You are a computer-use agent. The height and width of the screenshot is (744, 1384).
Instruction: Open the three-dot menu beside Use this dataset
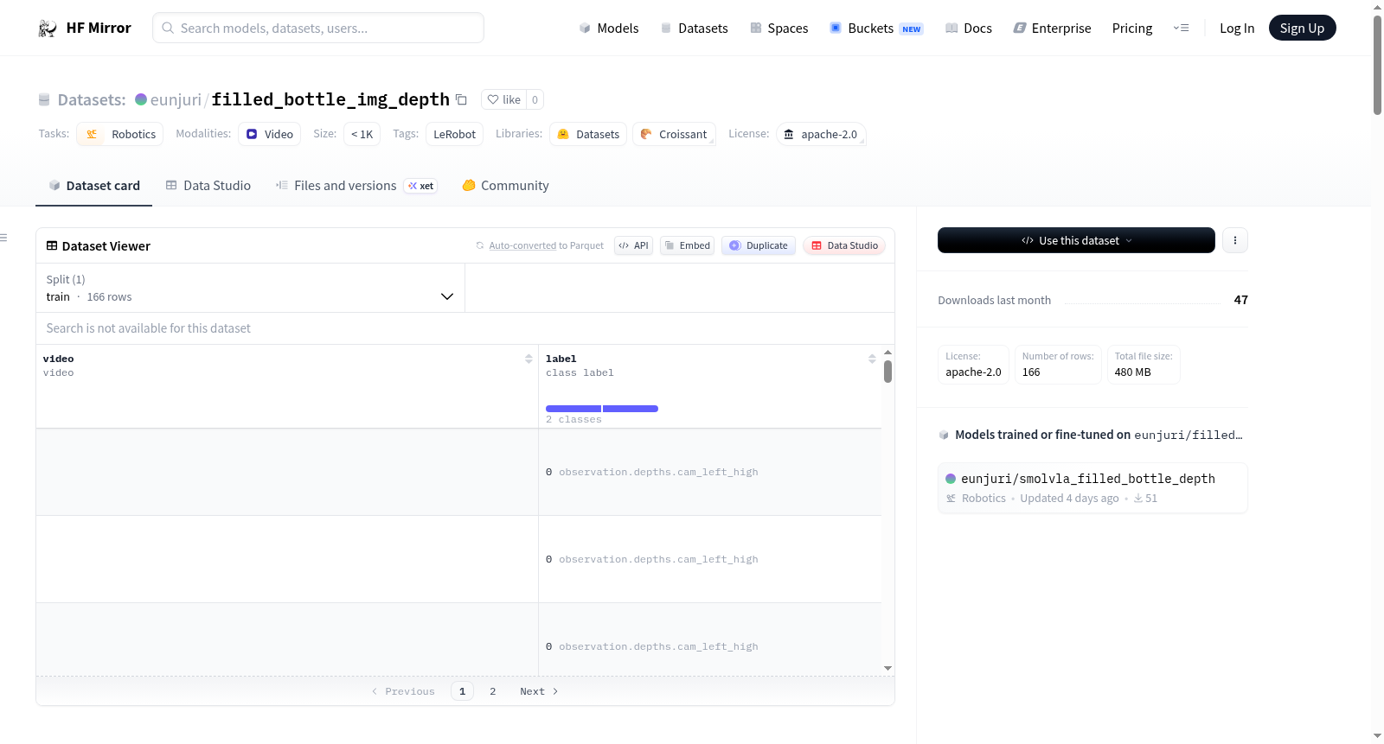1235,240
